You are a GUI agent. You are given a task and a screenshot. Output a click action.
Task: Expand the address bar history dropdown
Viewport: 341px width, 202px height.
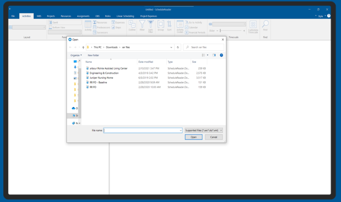pyautogui.click(x=171, y=47)
